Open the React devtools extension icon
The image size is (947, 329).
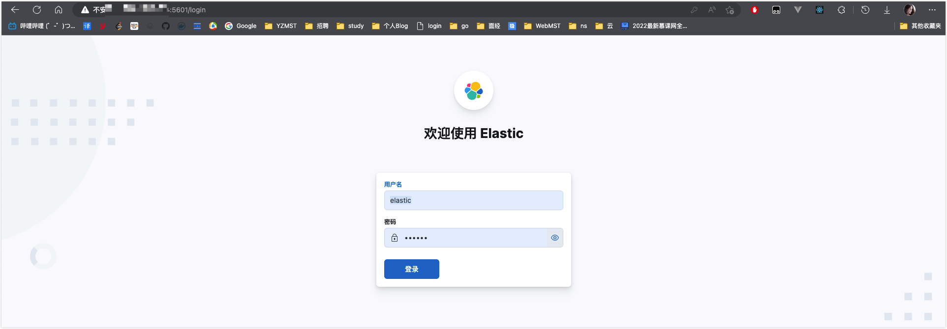tap(820, 10)
